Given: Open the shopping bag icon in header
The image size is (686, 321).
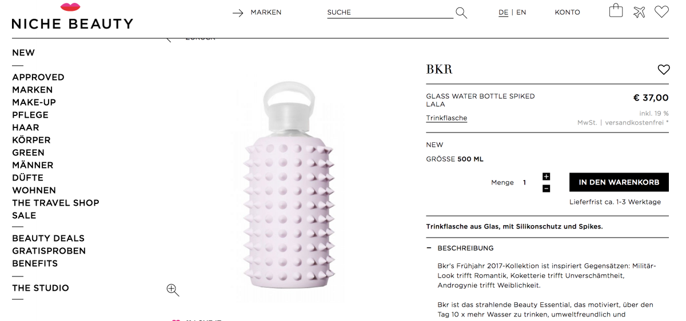Looking at the screenshot, I should (x=616, y=11).
